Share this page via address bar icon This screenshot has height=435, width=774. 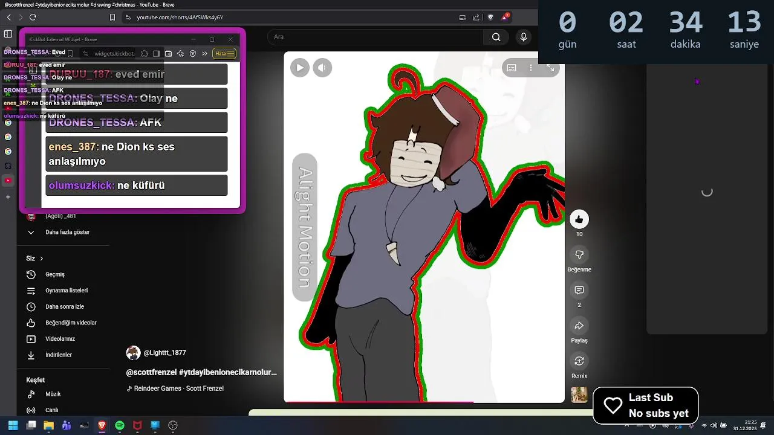point(476,18)
